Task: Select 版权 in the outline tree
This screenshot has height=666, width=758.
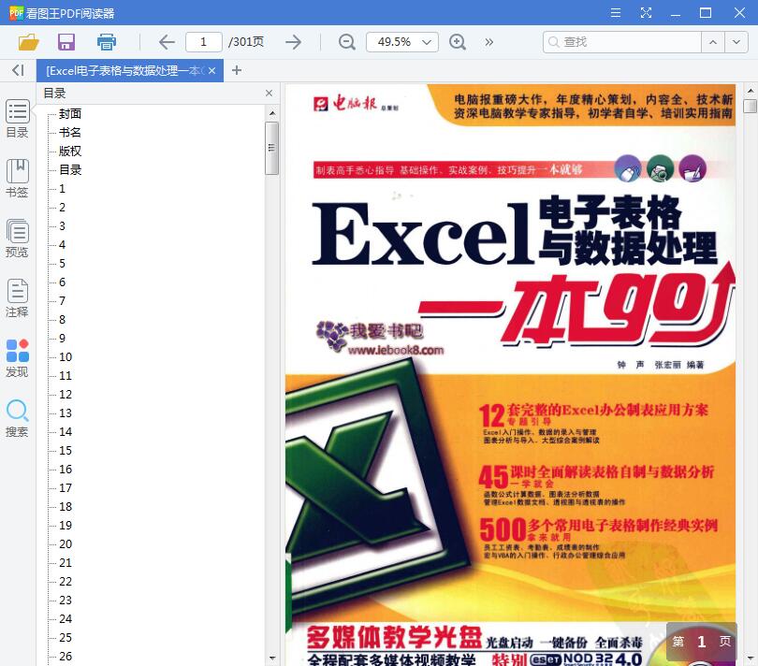Action: click(x=70, y=152)
